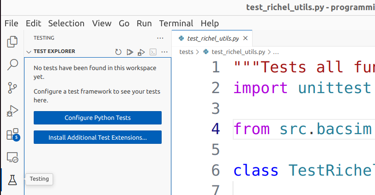
Task: Click the 'class' keyword on line 6
Action: pyautogui.click(x=256, y=171)
